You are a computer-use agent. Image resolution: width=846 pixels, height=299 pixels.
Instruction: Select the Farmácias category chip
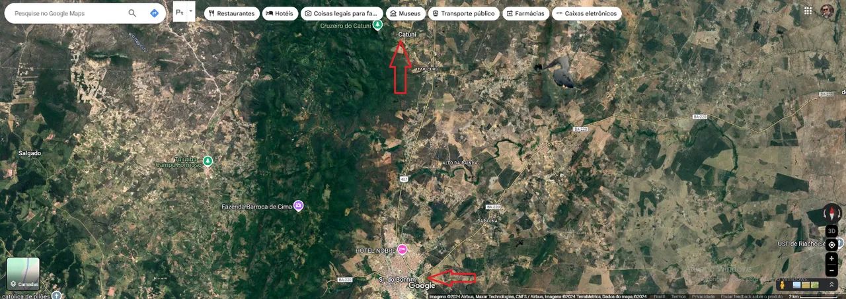[525, 13]
